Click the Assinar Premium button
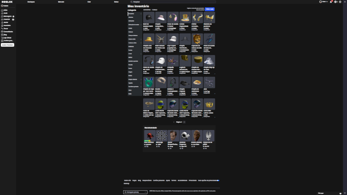The height and width of the screenshot is (195, 347). click(x=7, y=45)
